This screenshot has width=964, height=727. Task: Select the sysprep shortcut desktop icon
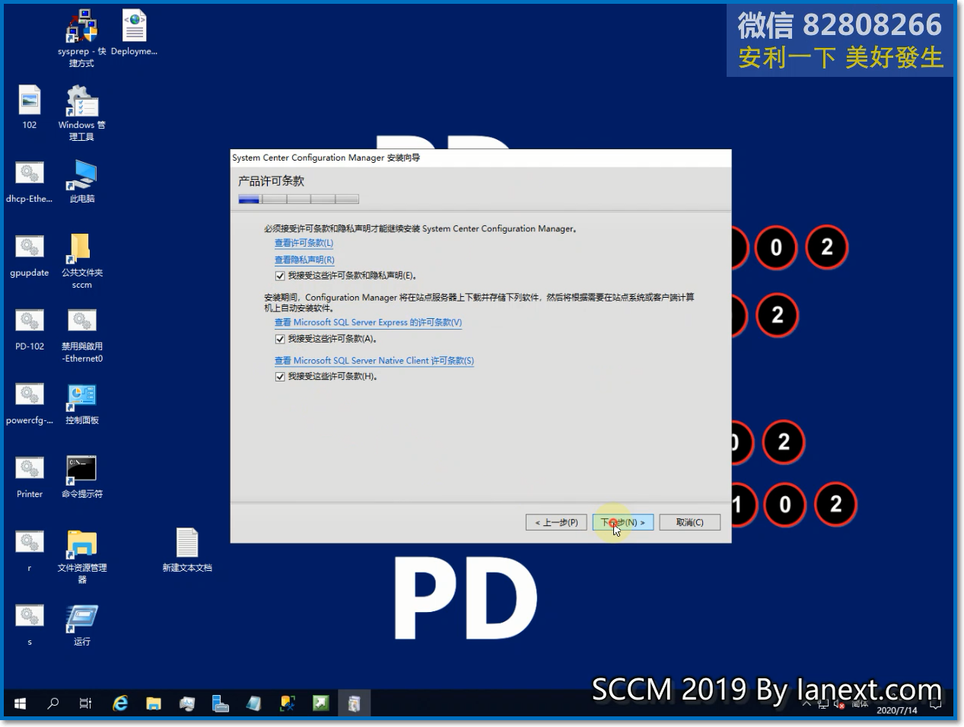tap(81, 39)
